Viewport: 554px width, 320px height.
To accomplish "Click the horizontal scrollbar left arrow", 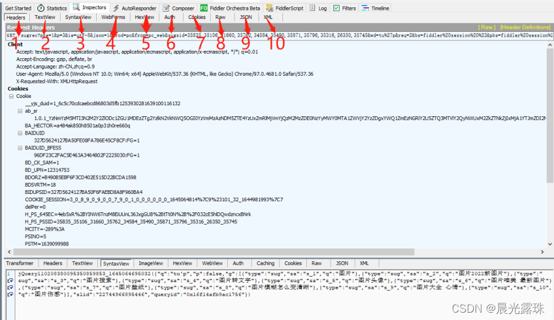I will coord(9,252).
